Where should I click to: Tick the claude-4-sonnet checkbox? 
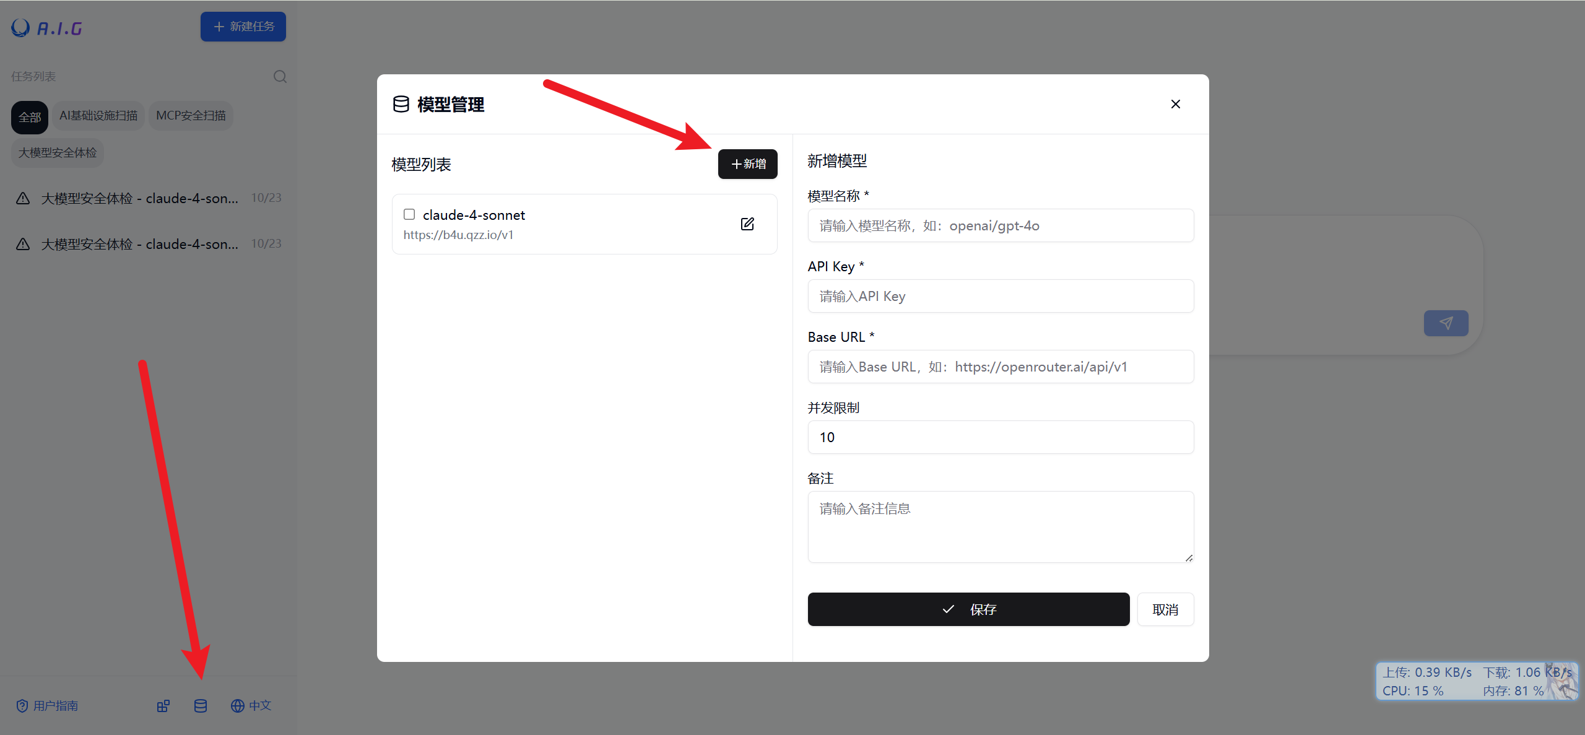[409, 214]
